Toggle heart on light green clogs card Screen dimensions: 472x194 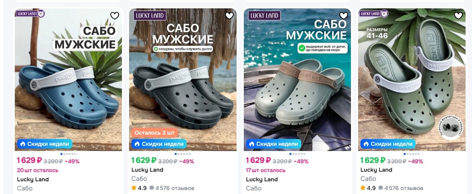tap(343, 16)
